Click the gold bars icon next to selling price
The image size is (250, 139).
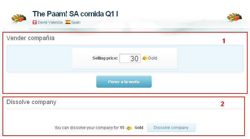pyautogui.click(x=145, y=58)
